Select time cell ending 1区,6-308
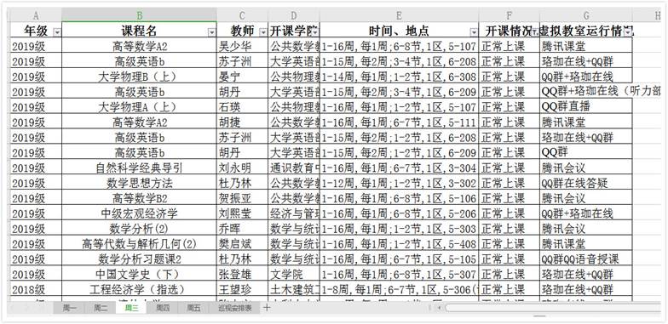 point(399,77)
